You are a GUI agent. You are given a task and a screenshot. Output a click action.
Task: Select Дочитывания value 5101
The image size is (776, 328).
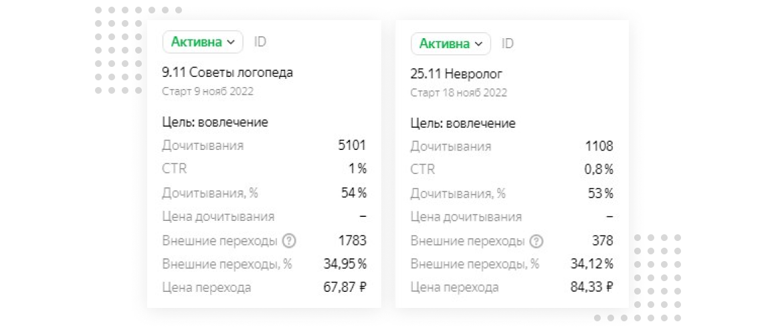(x=352, y=145)
